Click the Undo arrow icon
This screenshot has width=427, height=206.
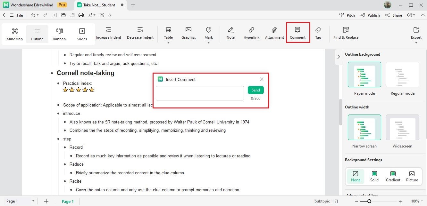(33, 15)
